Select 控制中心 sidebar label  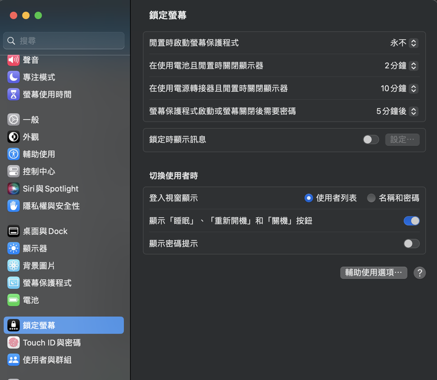tap(39, 171)
